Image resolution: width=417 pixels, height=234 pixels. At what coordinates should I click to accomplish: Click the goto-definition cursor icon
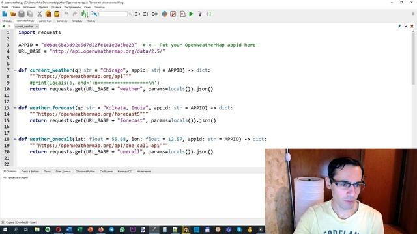point(94,14)
